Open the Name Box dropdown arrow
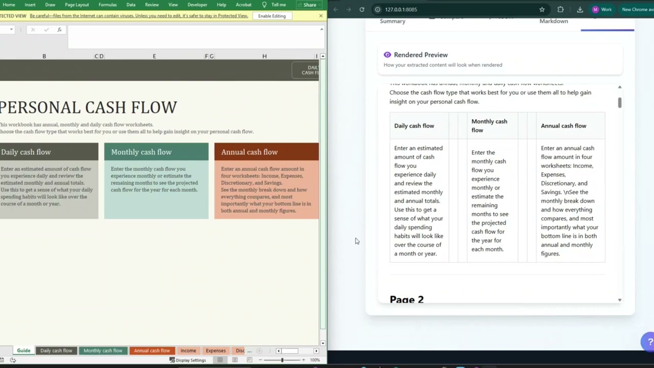Image resolution: width=654 pixels, height=368 pixels. tap(11, 30)
